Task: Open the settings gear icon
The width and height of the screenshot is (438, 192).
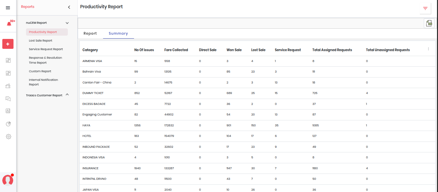Action: [8, 137]
